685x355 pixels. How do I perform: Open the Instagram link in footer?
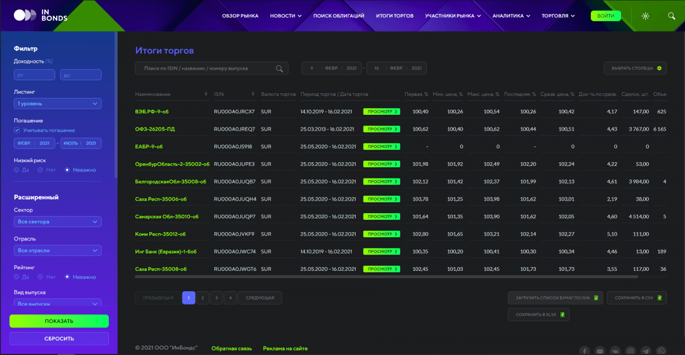[631, 351]
